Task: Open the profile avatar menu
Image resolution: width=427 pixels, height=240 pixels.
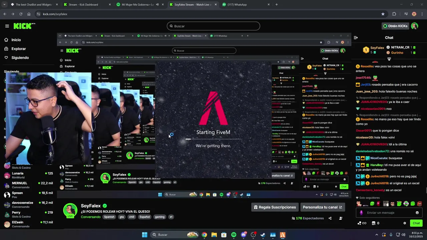Action: [x=414, y=26]
